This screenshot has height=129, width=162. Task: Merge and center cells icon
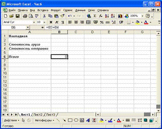coord(88,22)
